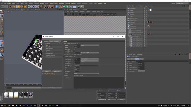Click the Object tab in Attributes panel
This screenshot has height=107, width=191.
[x=137, y=59]
